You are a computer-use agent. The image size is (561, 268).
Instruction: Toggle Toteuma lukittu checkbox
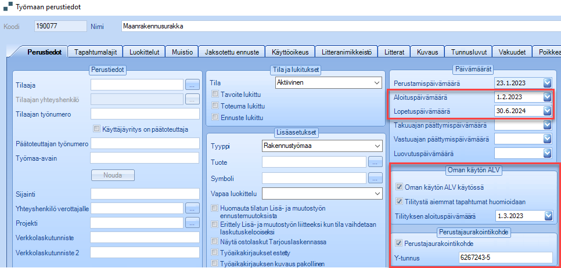[215, 106]
